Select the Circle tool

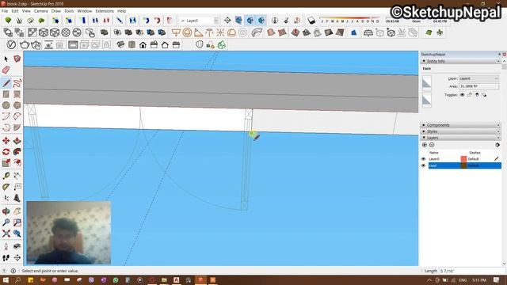pos(6,105)
